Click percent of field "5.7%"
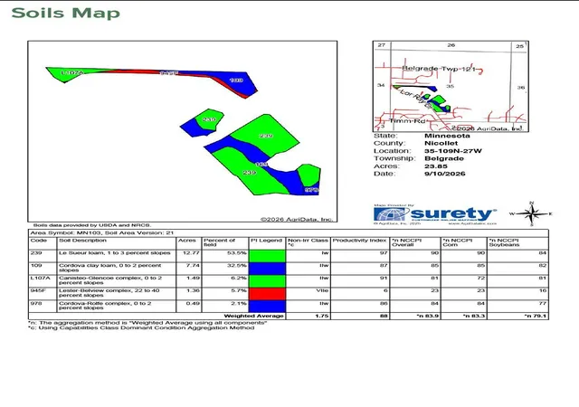This screenshot has width=579, height=407. coord(239,290)
